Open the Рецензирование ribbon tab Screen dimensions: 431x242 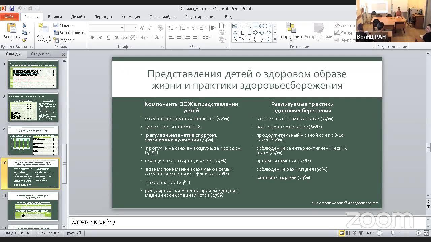(x=200, y=17)
